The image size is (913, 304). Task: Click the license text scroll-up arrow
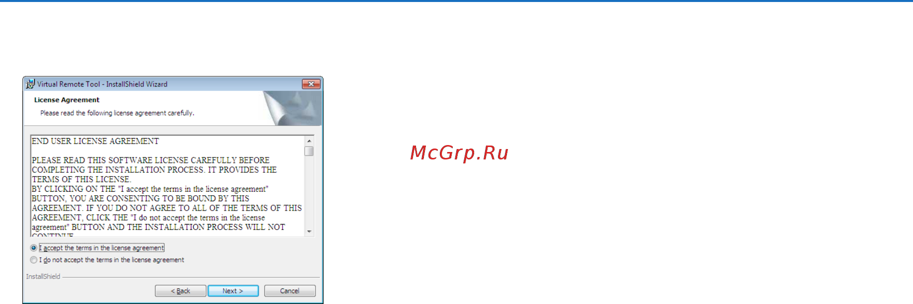pyautogui.click(x=309, y=141)
